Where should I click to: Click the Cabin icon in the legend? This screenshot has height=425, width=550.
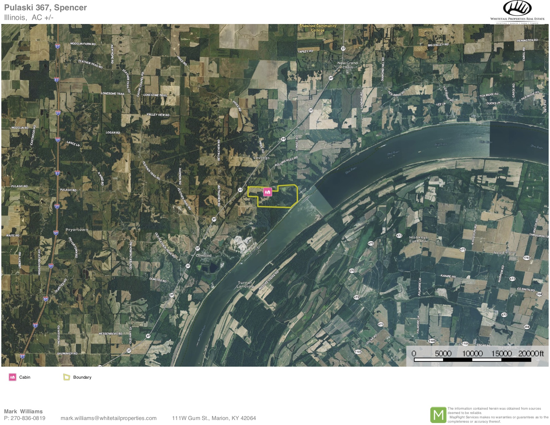12,377
